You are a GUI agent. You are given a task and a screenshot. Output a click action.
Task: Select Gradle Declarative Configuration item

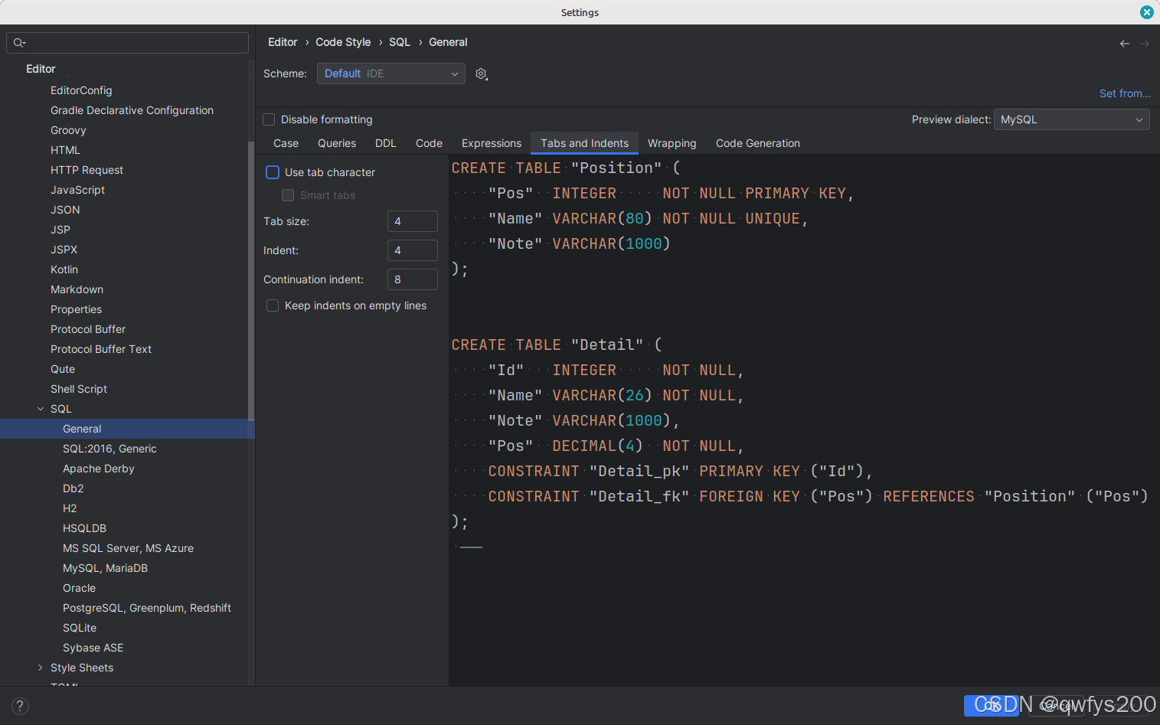point(132,110)
